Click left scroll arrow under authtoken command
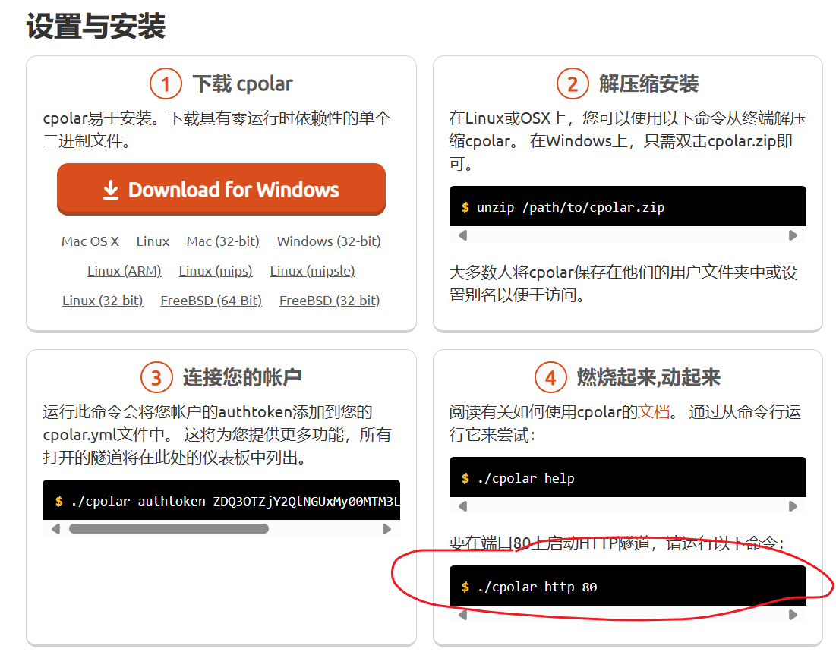 pyautogui.click(x=55, y=529)
